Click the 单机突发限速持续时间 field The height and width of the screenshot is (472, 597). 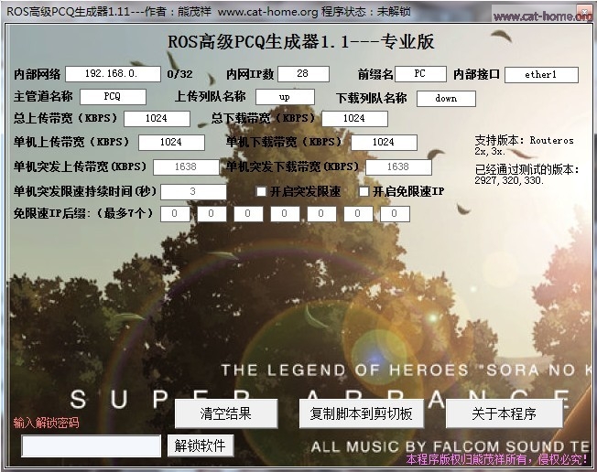[193, 192]
